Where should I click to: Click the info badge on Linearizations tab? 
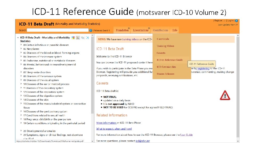pyautogui.click(x=149, y=28)
